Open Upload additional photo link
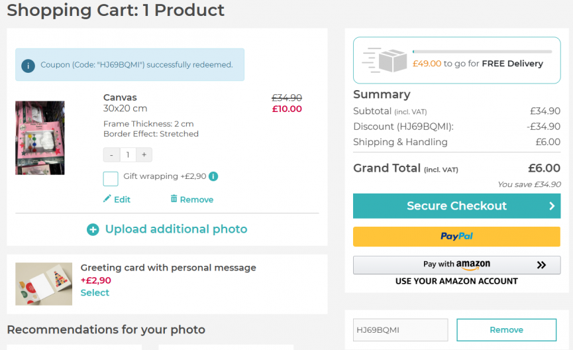 click(176, 229)
